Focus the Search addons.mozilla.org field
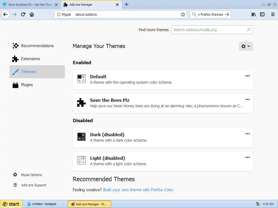Image resolution: width=278 pixels, height=208 pixels. tap(212, 30)
